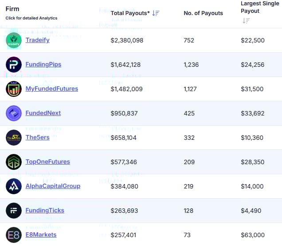Viewport: 282px width, 246px height.
Task: Select the $33,692 largest payout cell
Action: point(253,113)
